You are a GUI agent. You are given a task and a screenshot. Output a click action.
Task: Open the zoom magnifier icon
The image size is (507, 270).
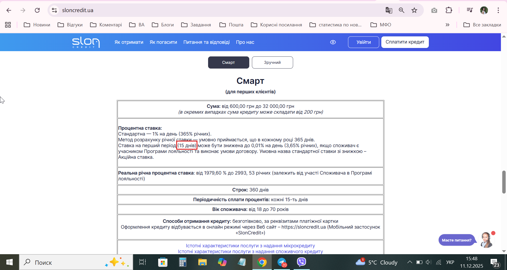pos(401,10)
